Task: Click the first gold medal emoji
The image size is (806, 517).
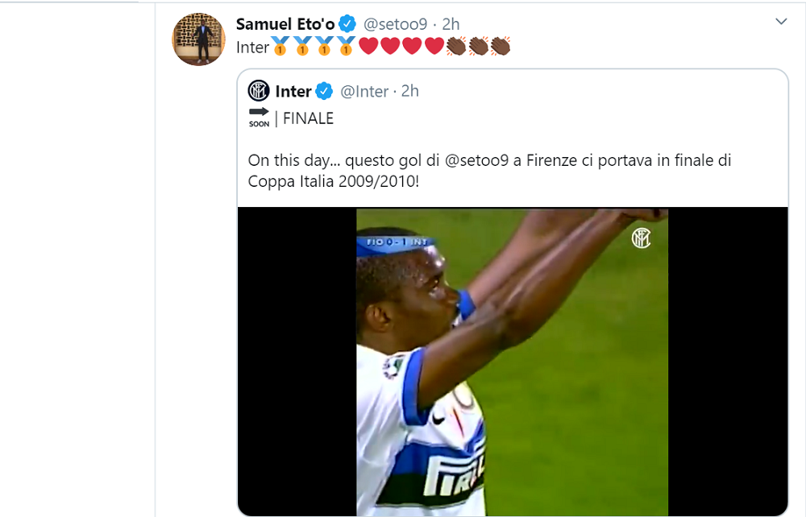Action: (280, 48)
